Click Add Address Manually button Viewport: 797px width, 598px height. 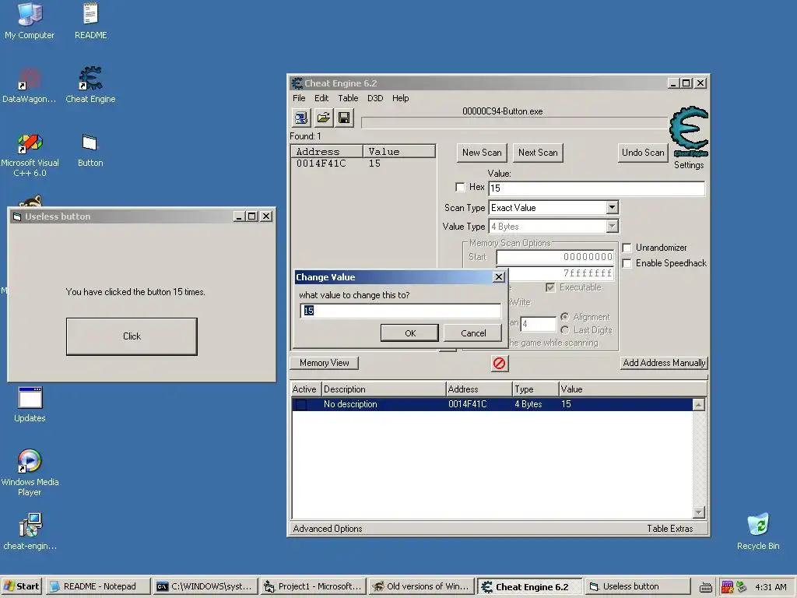pos(664,363)
